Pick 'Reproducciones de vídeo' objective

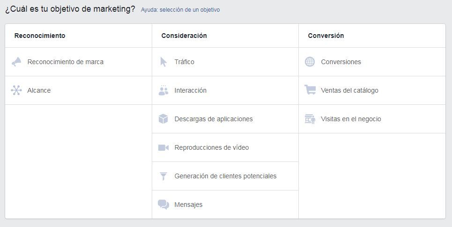[x=212, y=147]
